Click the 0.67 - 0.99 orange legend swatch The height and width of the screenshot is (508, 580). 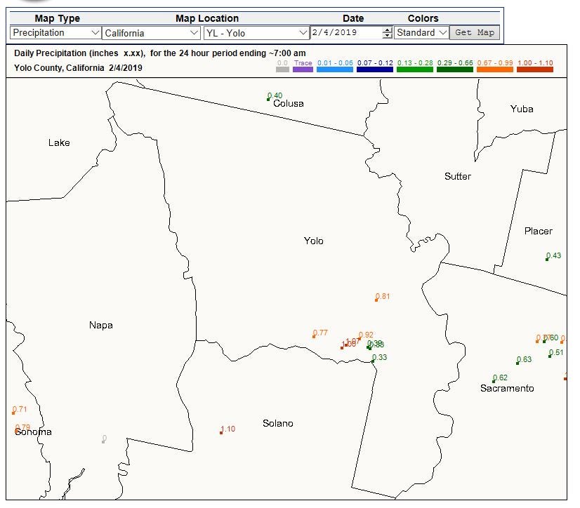tap(495, 69)
